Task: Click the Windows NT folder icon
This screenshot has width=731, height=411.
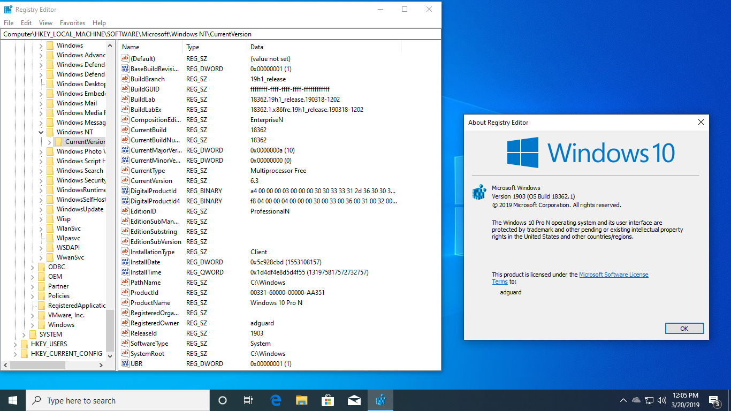Action: tap(50, 132)
